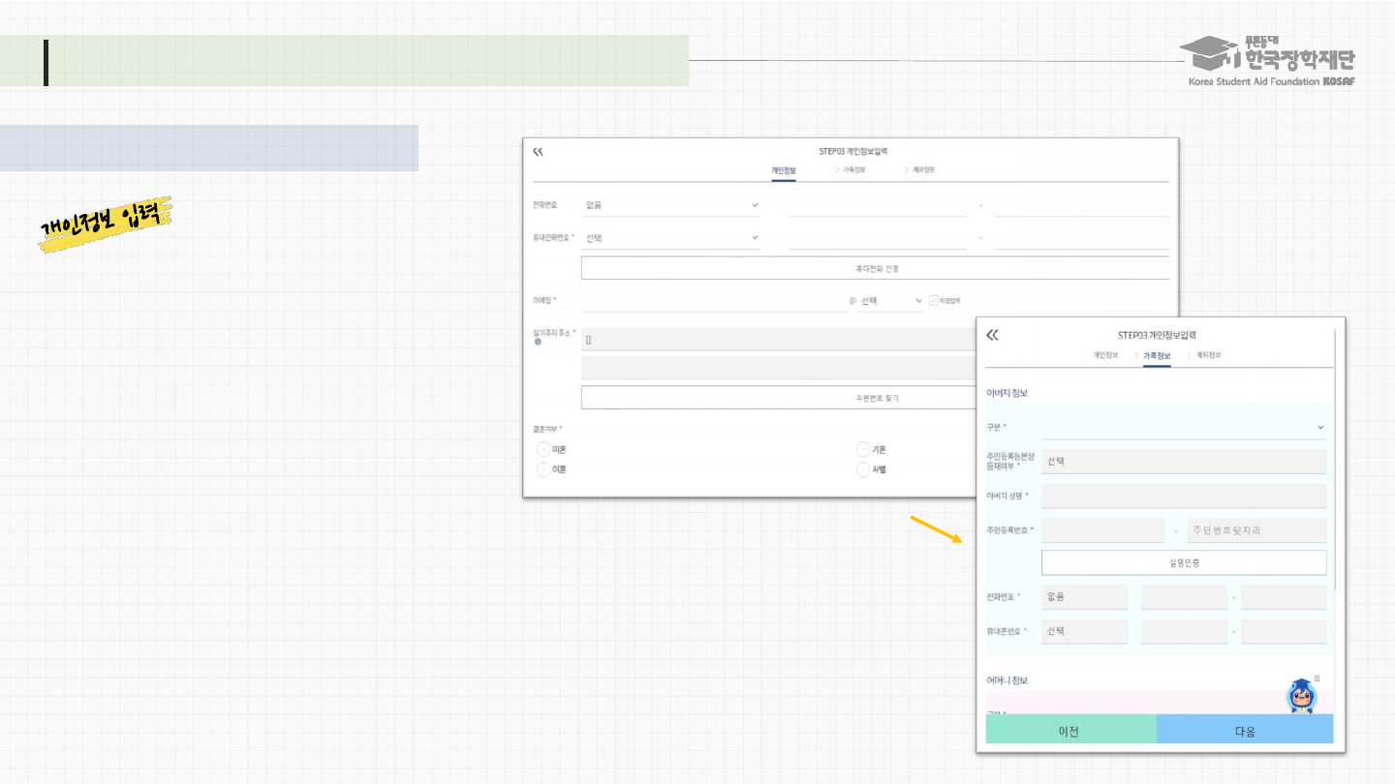Click the 아버지 성명 input field
This screenshot has width=1395, height=784.
(1183, 497)
